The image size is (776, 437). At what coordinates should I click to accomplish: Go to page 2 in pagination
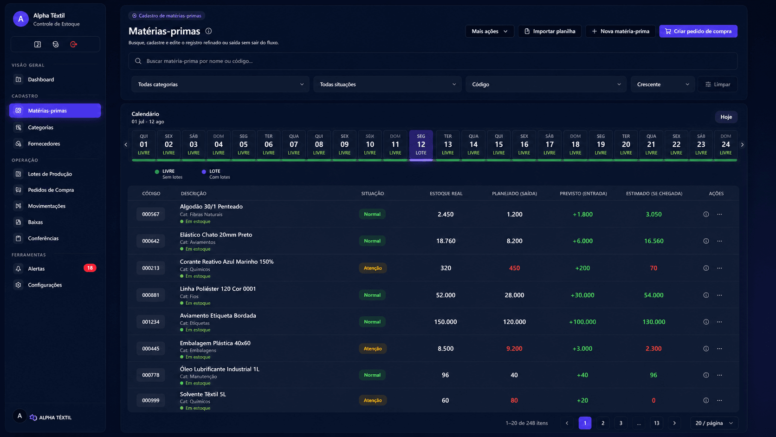click(x=603, y=423)
